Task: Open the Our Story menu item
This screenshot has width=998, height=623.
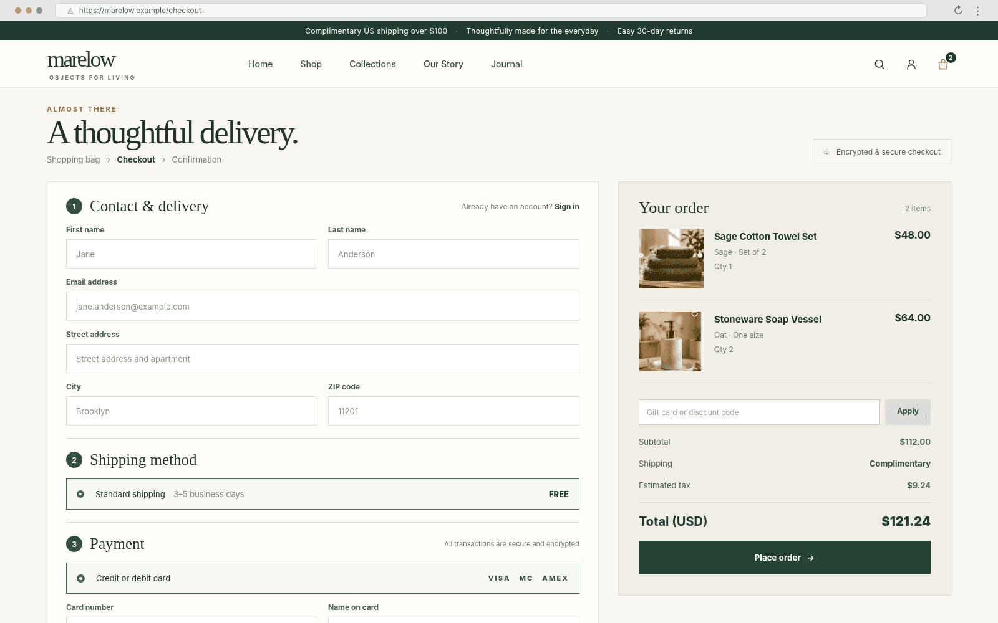Action: [443, 64]
